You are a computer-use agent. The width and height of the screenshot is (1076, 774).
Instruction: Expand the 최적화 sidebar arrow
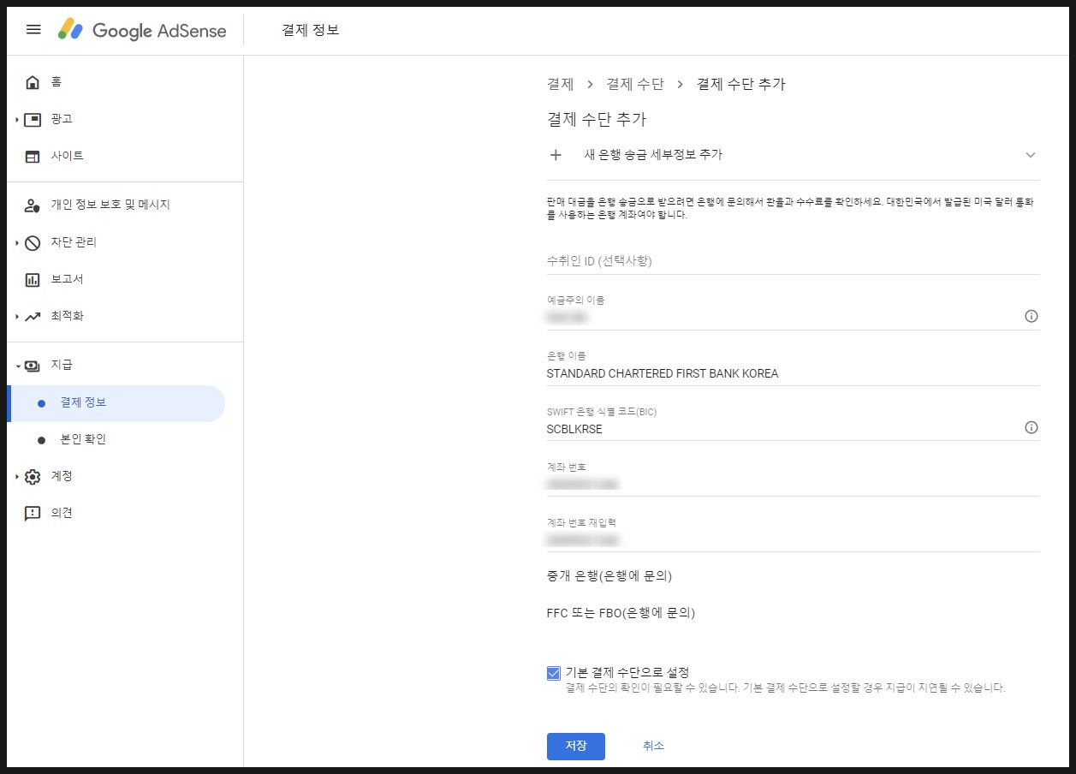tap(17, 316)
